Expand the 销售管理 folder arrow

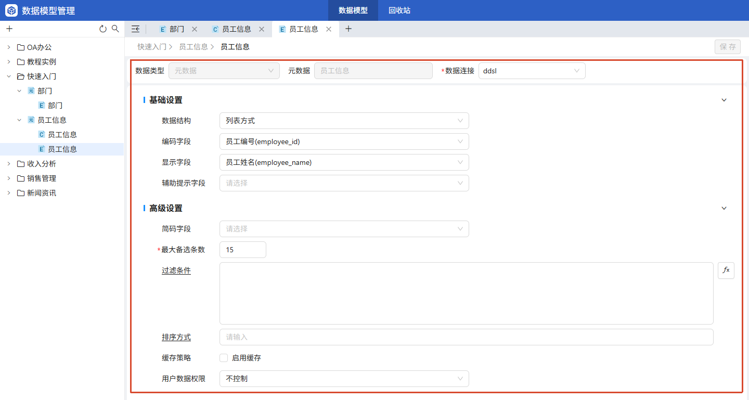click(x=9, y=178)
